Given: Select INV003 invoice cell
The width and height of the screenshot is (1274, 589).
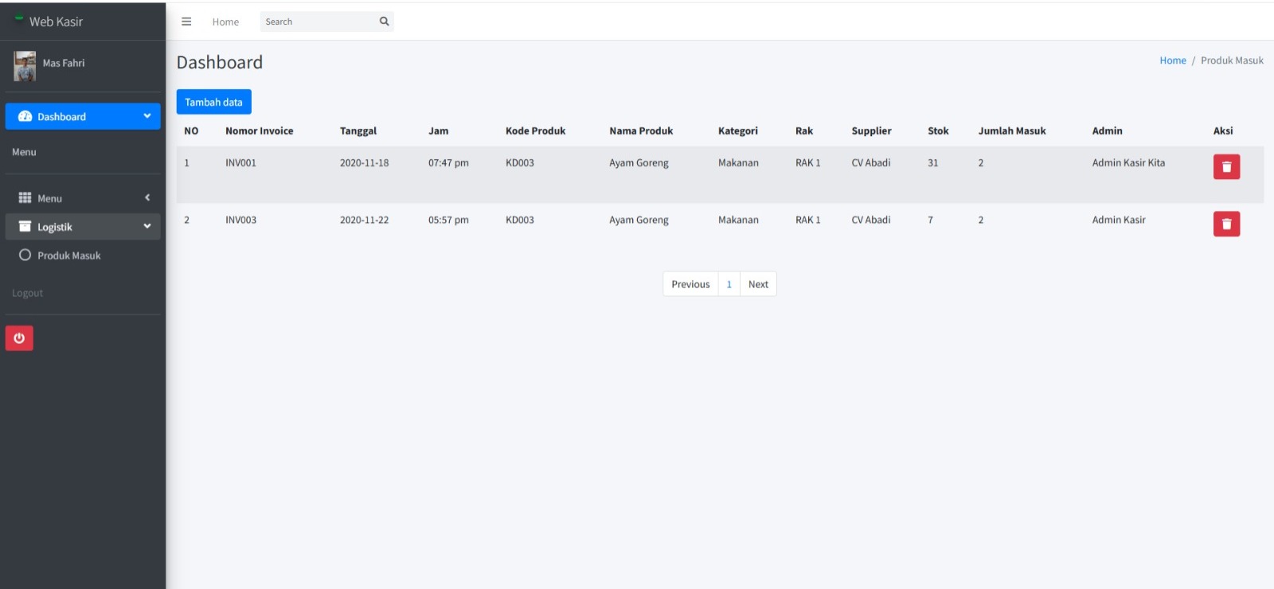Looking at the screenshot, I should click(240, 220).
